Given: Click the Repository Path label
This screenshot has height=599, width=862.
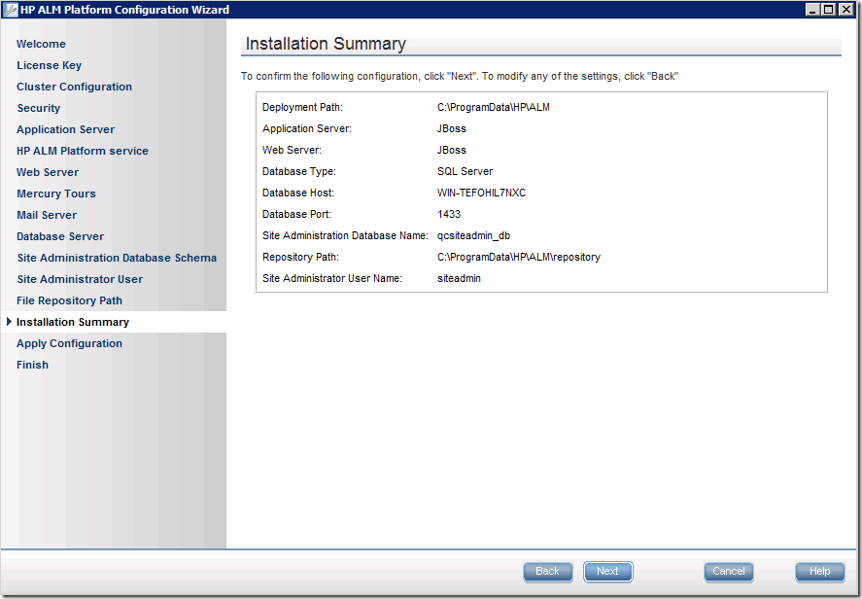Looking at the screenshot, I should click(x=300, y=258).
